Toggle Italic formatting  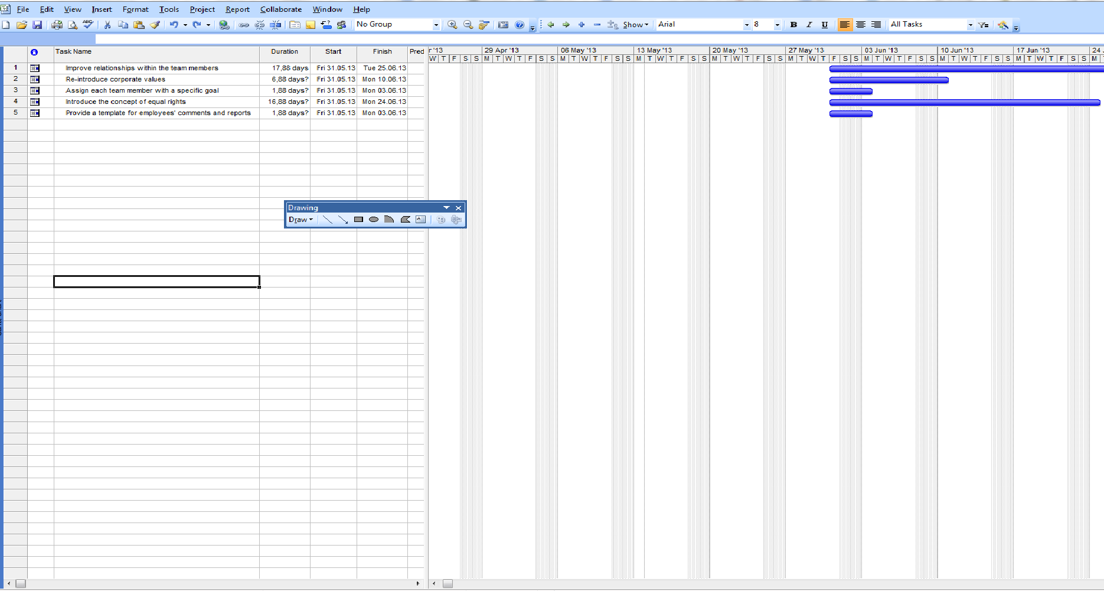click(809, 25)
